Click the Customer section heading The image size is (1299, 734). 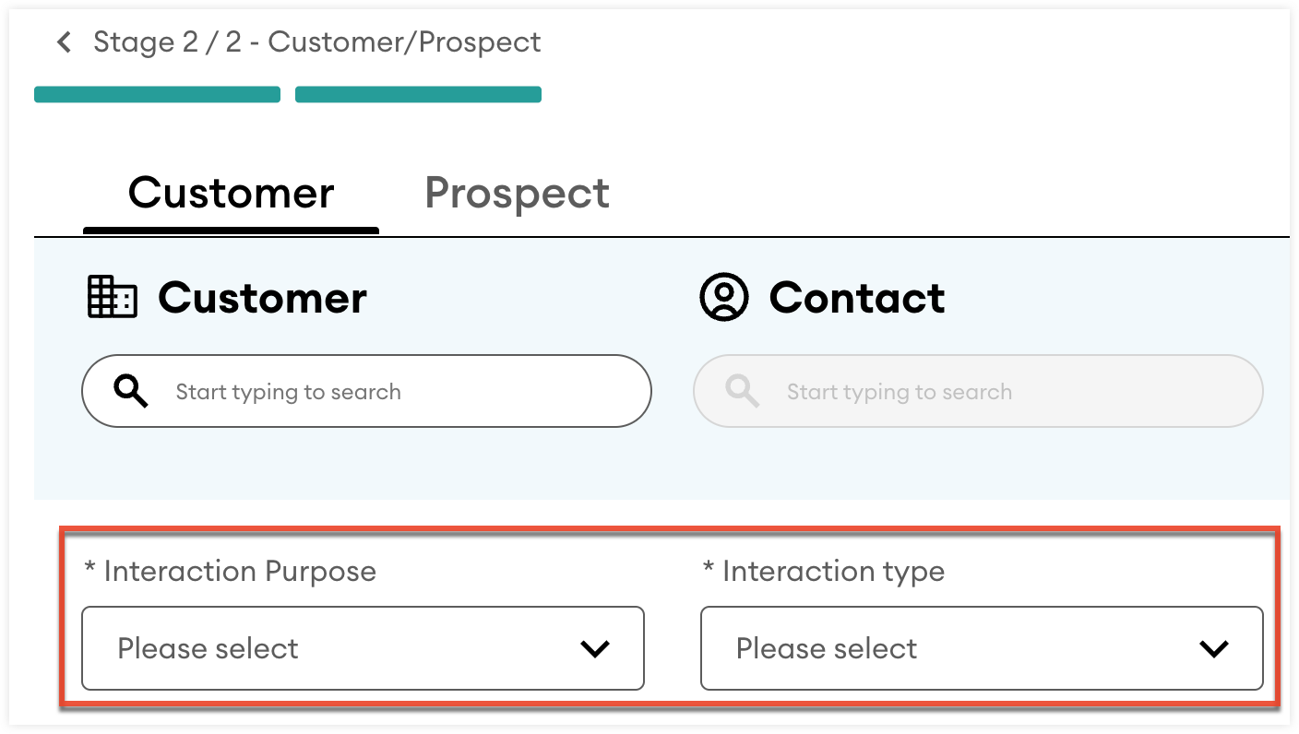pos(262,298)
